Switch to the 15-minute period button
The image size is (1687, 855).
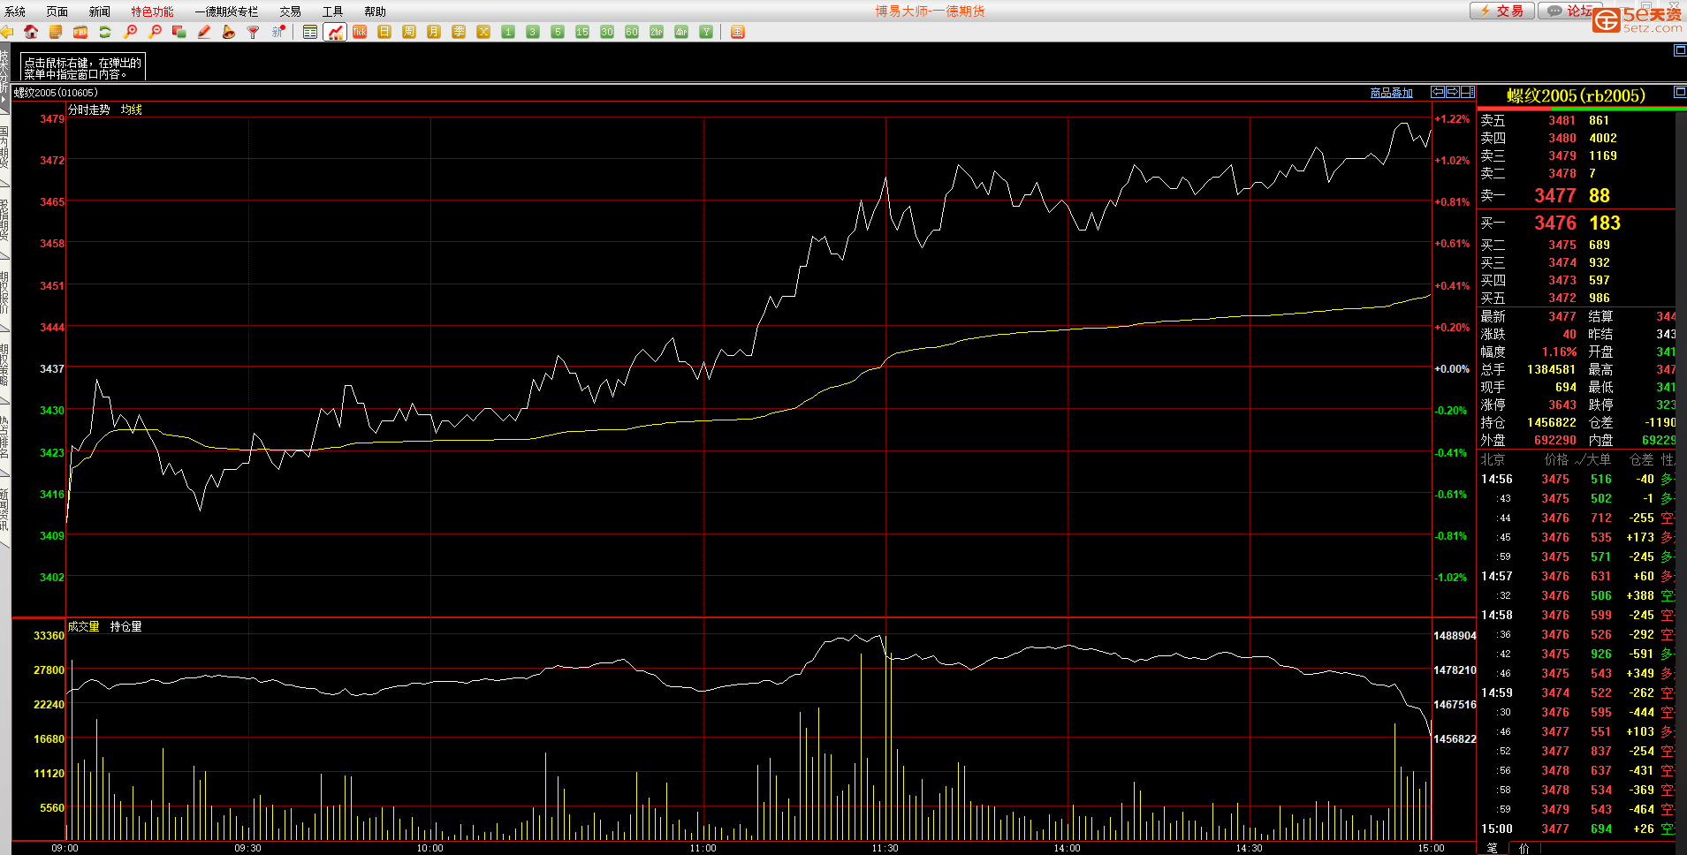click(582, 32)
